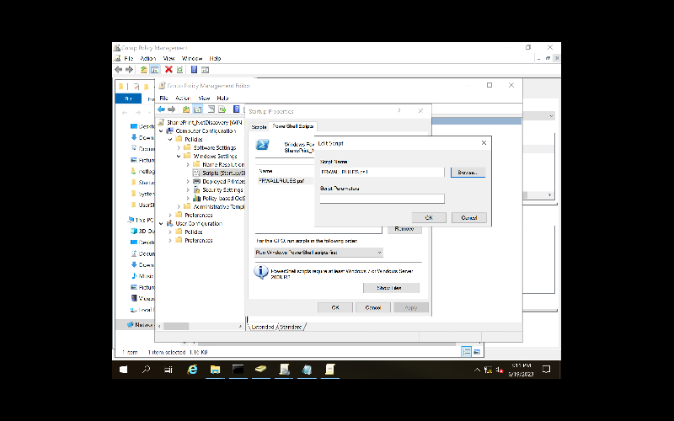Open Command Prompt taskbar icon
Viewport: 674px width, 421px height.
(238, 370)
